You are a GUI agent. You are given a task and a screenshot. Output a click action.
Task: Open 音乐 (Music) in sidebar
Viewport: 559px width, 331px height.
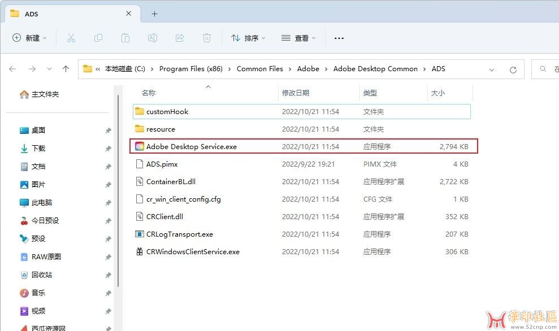pyautogui.click(x=32, y=293)
